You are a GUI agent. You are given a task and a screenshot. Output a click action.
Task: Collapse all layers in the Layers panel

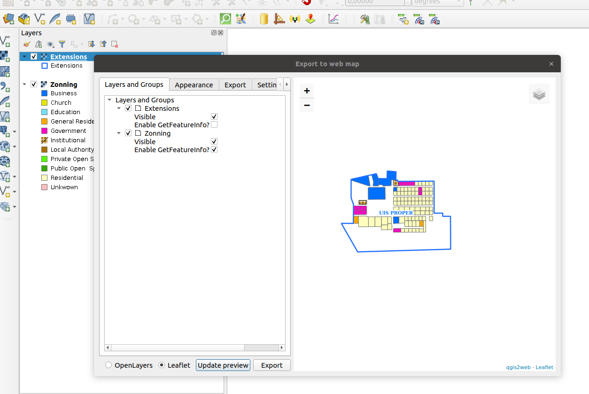103,44
